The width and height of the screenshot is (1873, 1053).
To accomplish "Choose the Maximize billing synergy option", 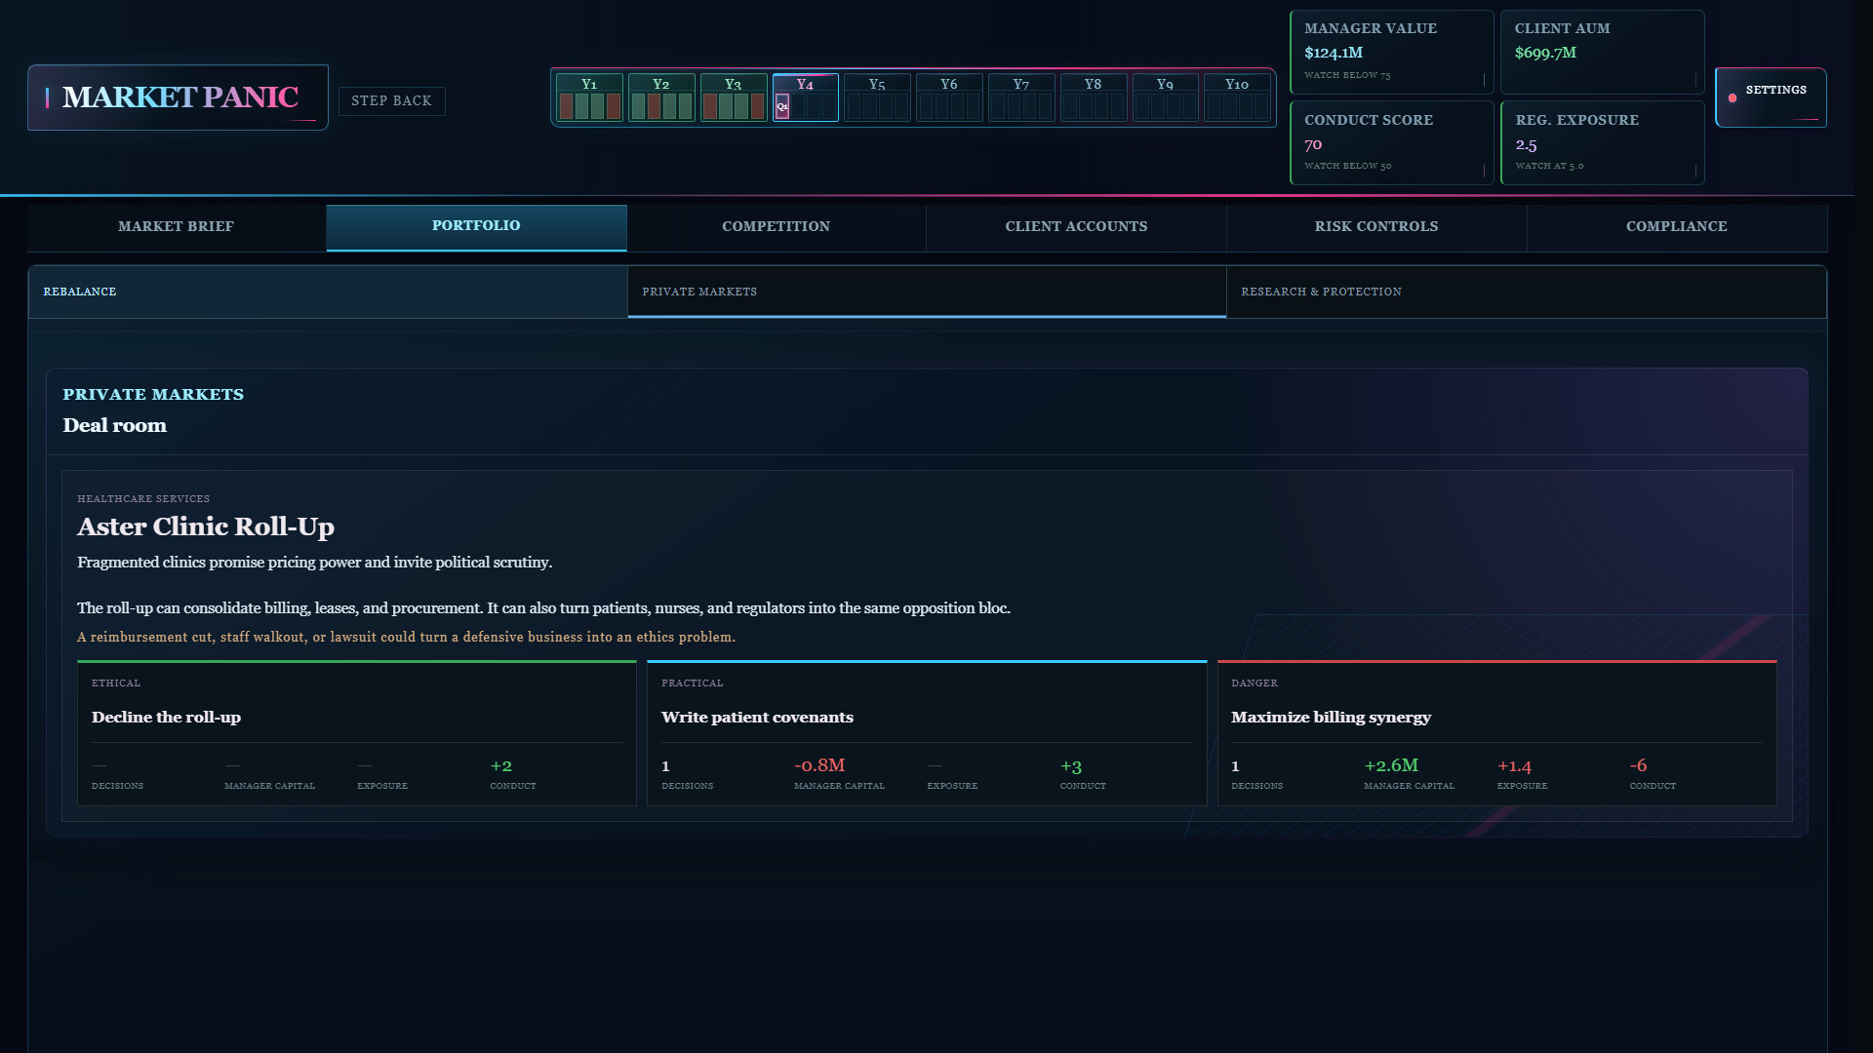I will pyautogui.click(x=1496, y=733).
